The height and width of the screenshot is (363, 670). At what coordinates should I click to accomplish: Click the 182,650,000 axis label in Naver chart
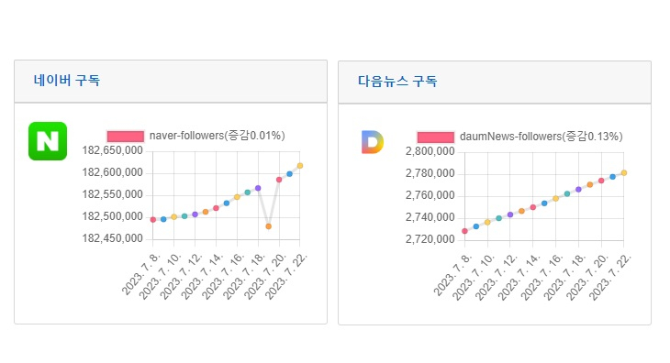point(112,150)
